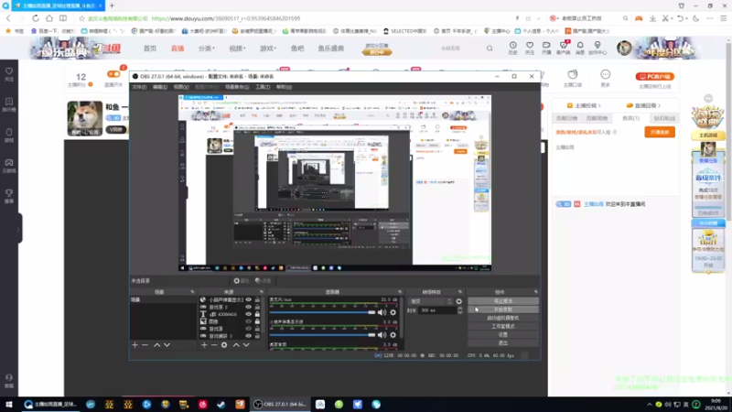
Task: Open the scene transition type dropdown
Action: [x=430, y=302]
